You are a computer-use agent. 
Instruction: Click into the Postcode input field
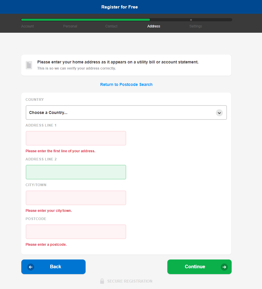coord(76,232)
